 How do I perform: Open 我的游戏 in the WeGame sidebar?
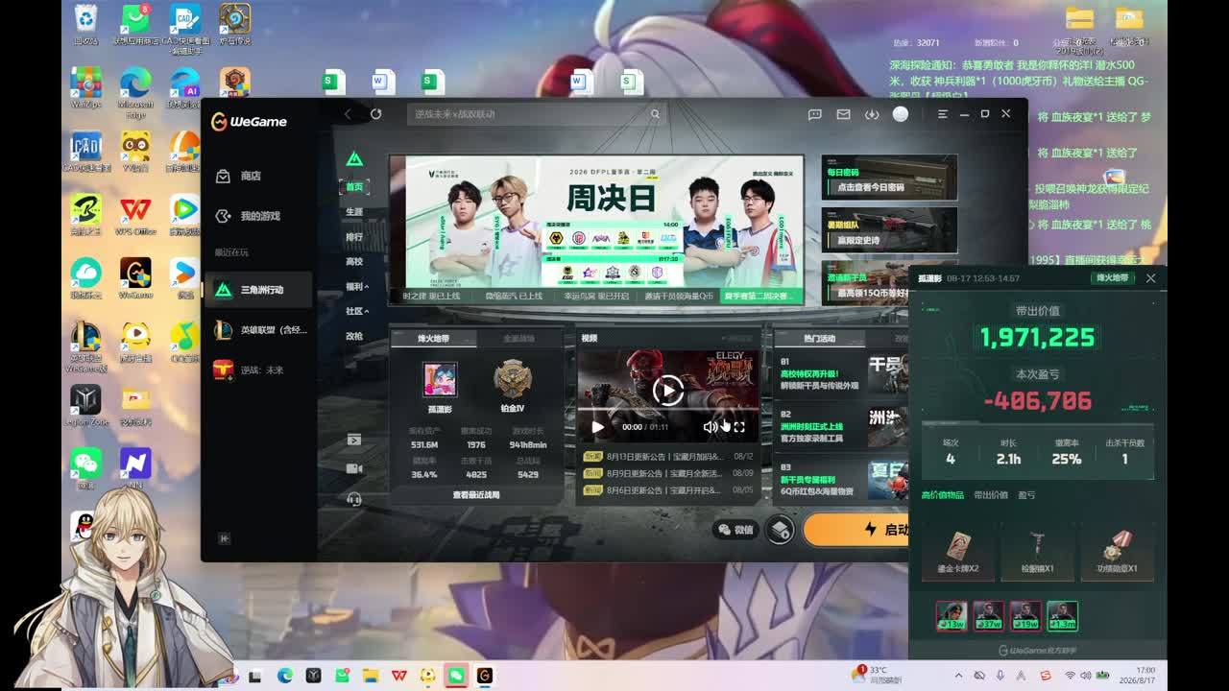(248, 216)
